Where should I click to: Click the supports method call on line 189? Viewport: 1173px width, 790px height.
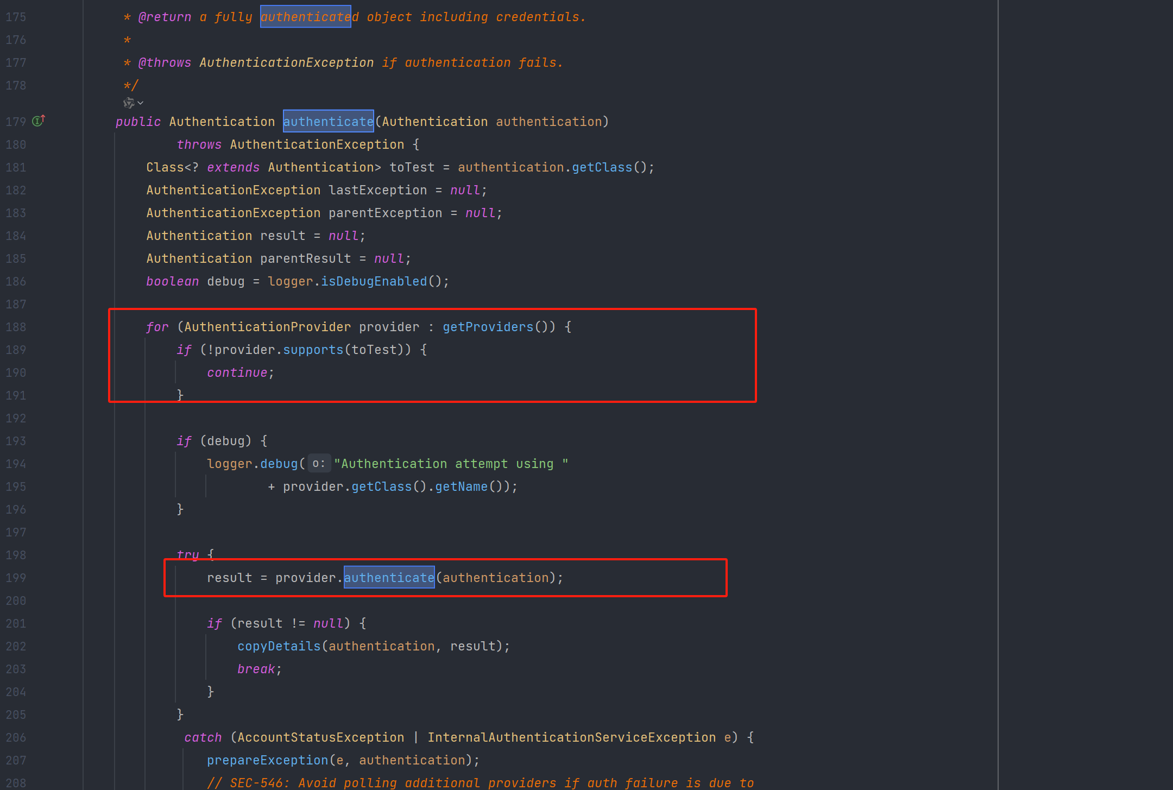313,350
